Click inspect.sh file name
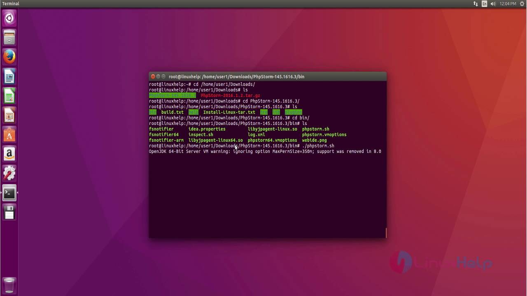Screen dimensions: 527x296 [201, 134]
